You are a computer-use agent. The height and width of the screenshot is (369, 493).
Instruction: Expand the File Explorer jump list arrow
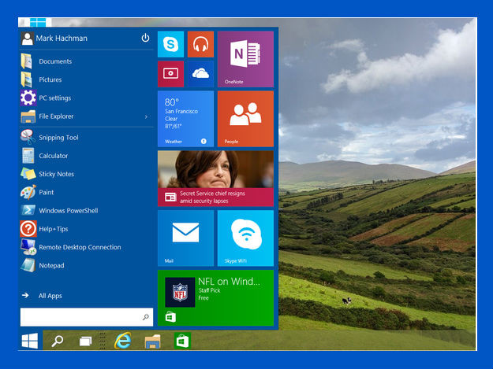[146, 116]
